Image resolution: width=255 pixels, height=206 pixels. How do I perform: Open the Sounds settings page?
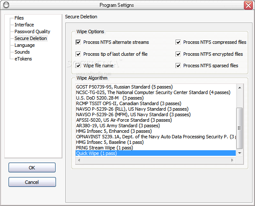[x=22, y=52]
